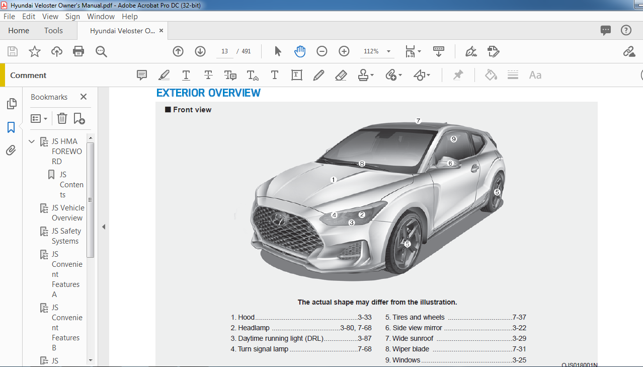Open the find text magnifier
643x367 pixels.
point(101,51)
